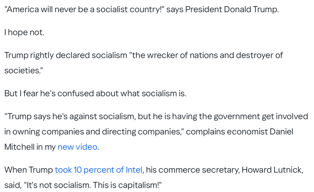Click the name "President Donald Trump"
Image resolution: width=314 pixels, height=192 pixels.
click(x=231, y=9)
